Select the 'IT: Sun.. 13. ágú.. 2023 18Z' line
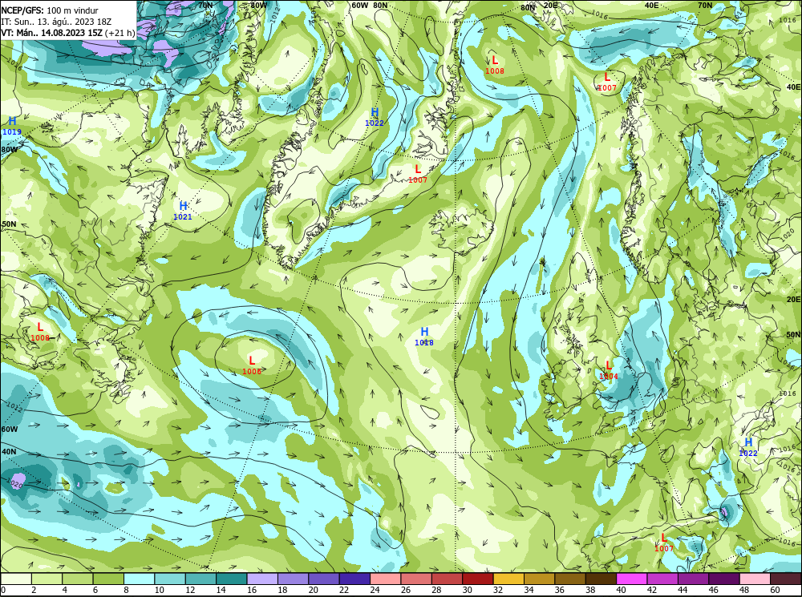Image resolution: width=802 pixels, height=597 pixels. [x=56, y=22]
